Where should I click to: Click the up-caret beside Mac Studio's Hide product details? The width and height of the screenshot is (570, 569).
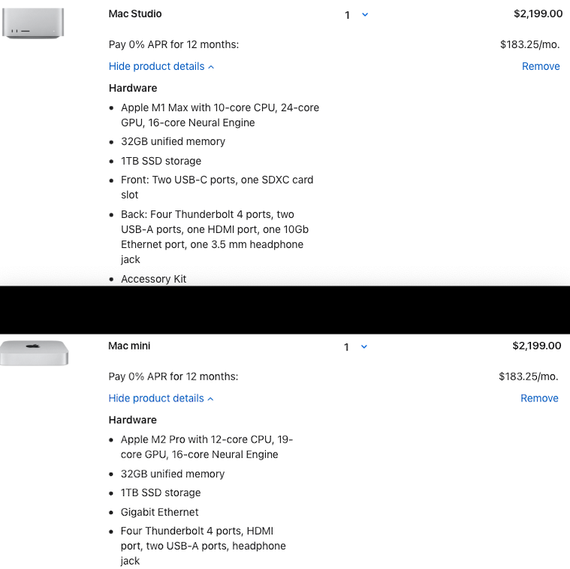tap(211, 67)
